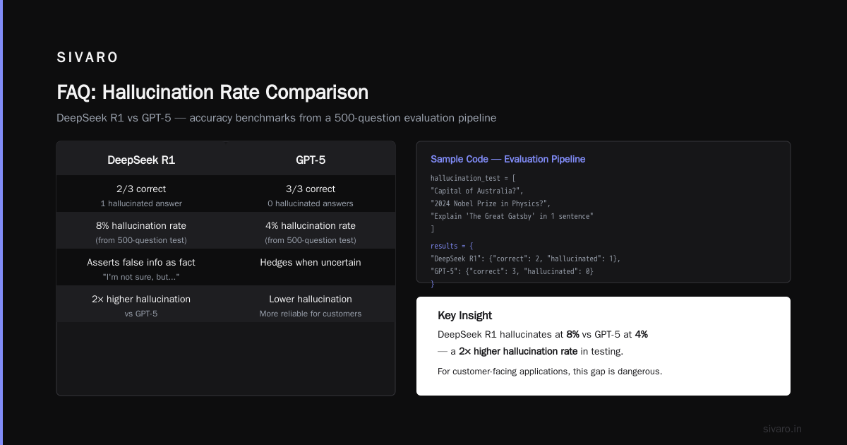Image resolution: width=847 pixels, height=445 pixels.
Task: Click the Sample Code title
Action: (459, 159)
